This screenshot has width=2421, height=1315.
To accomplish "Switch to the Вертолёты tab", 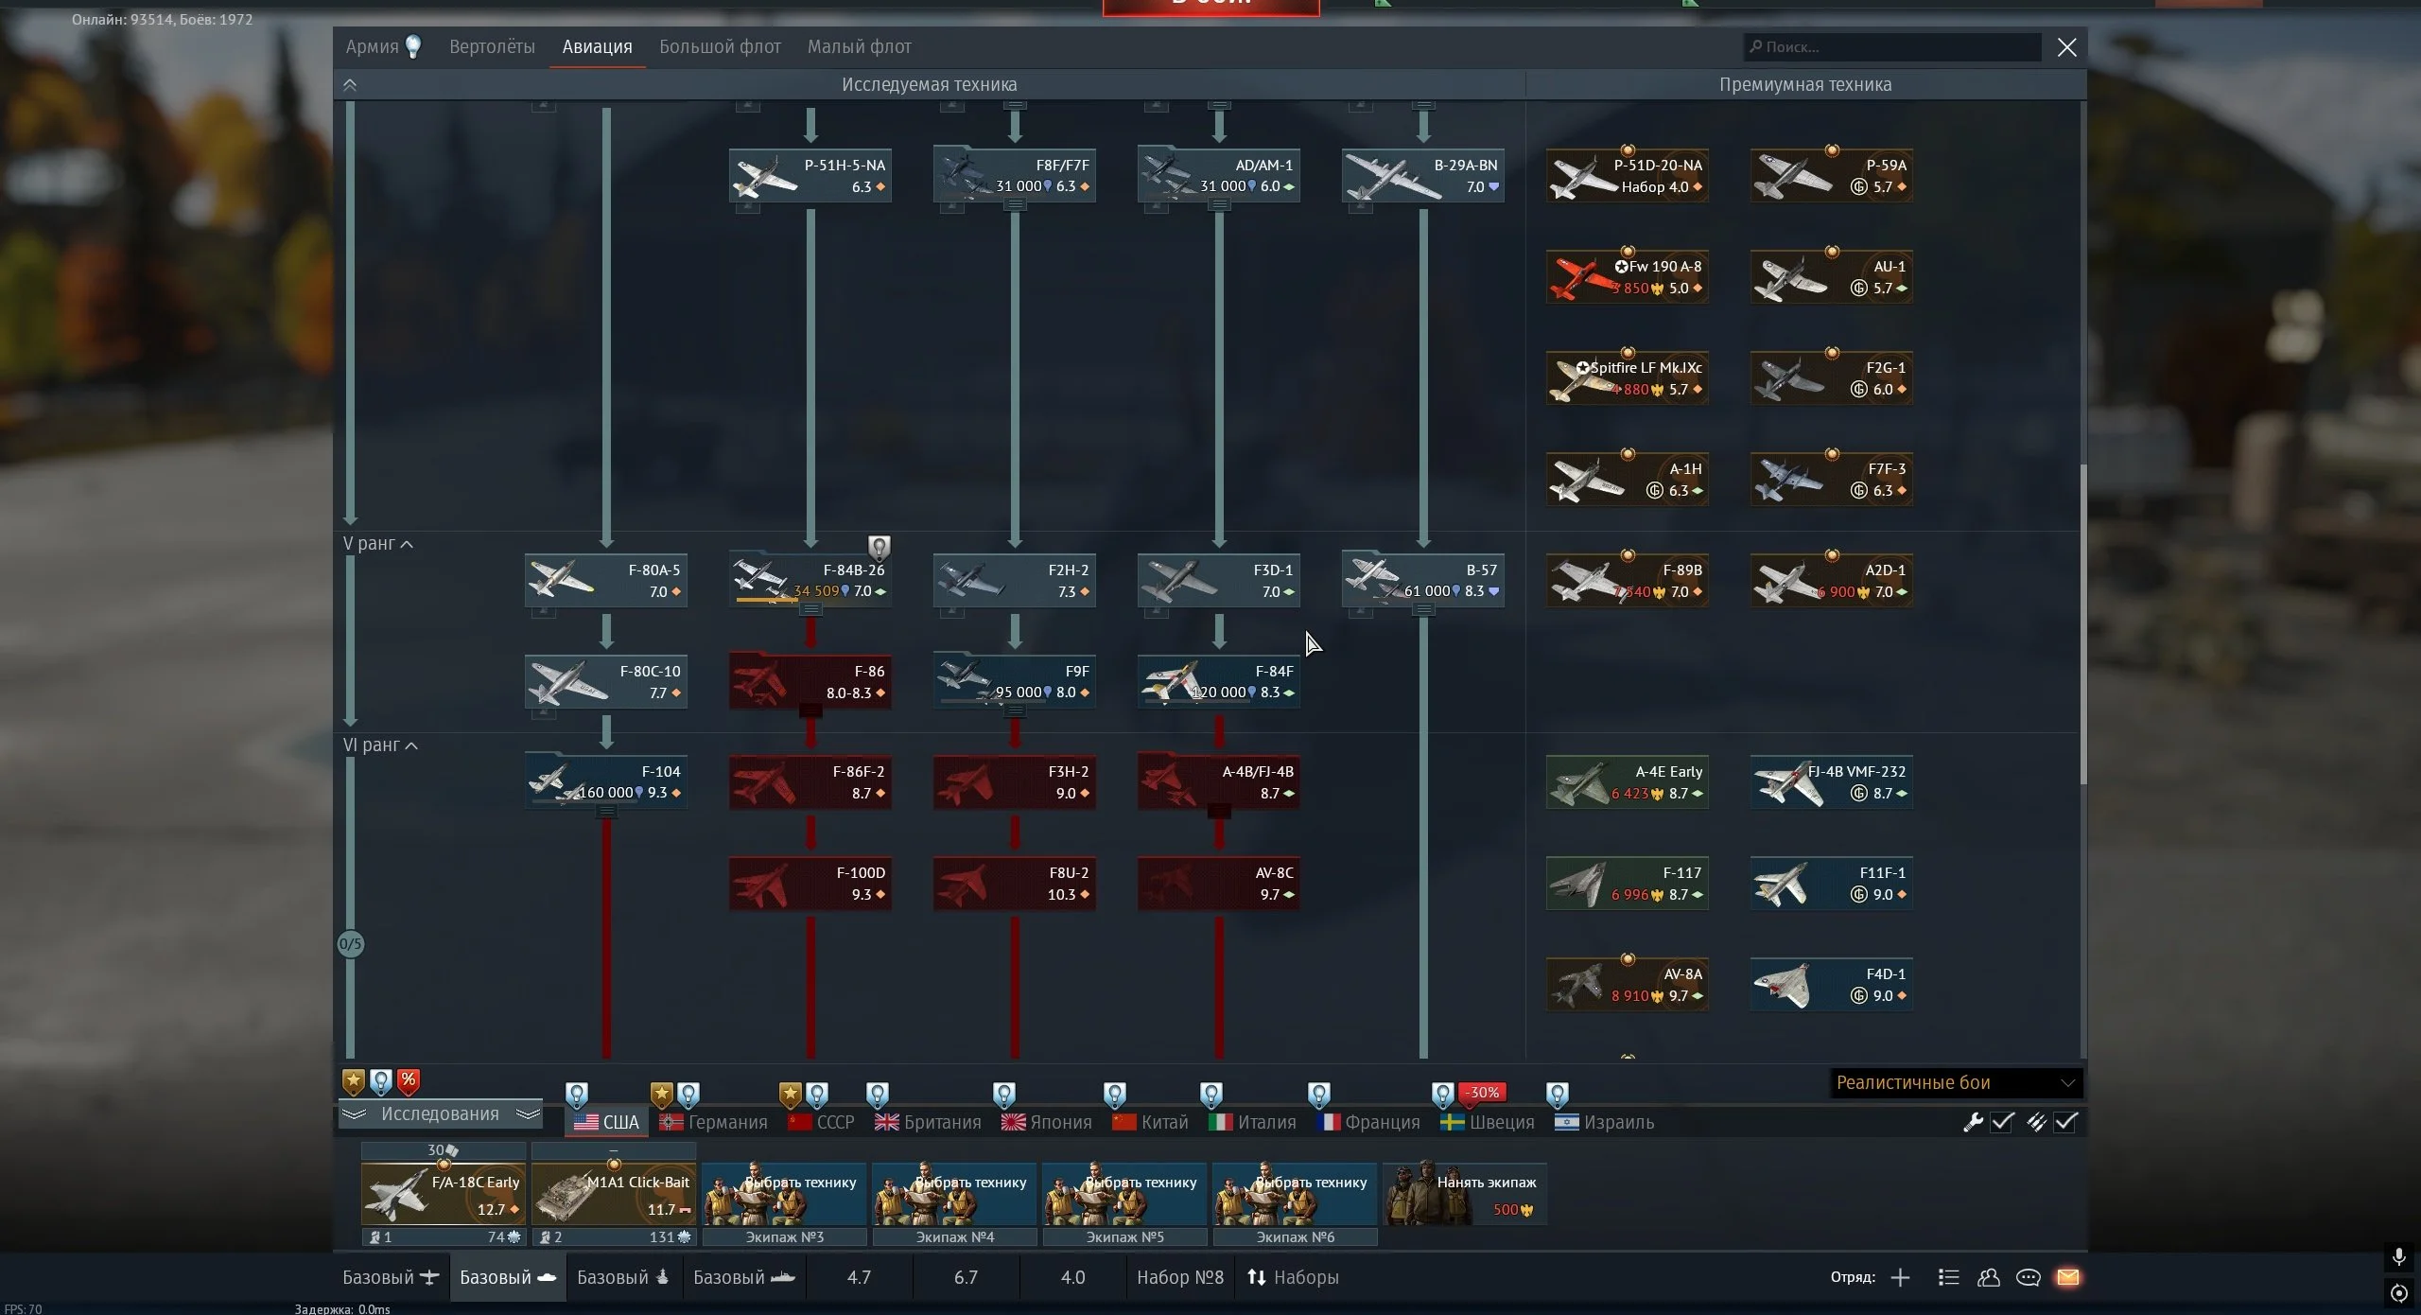I will (492, 46).
